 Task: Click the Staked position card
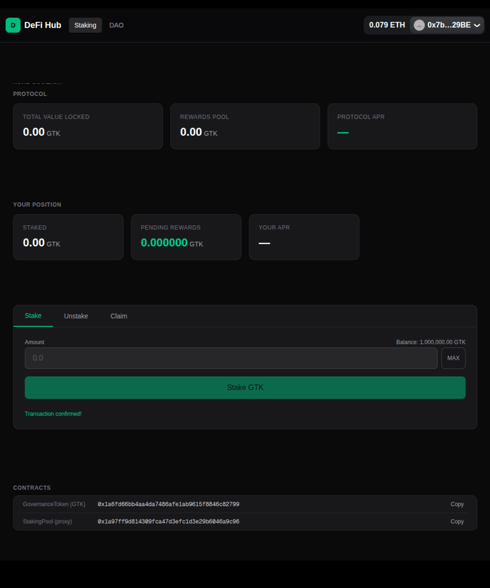tap(68, 237)
